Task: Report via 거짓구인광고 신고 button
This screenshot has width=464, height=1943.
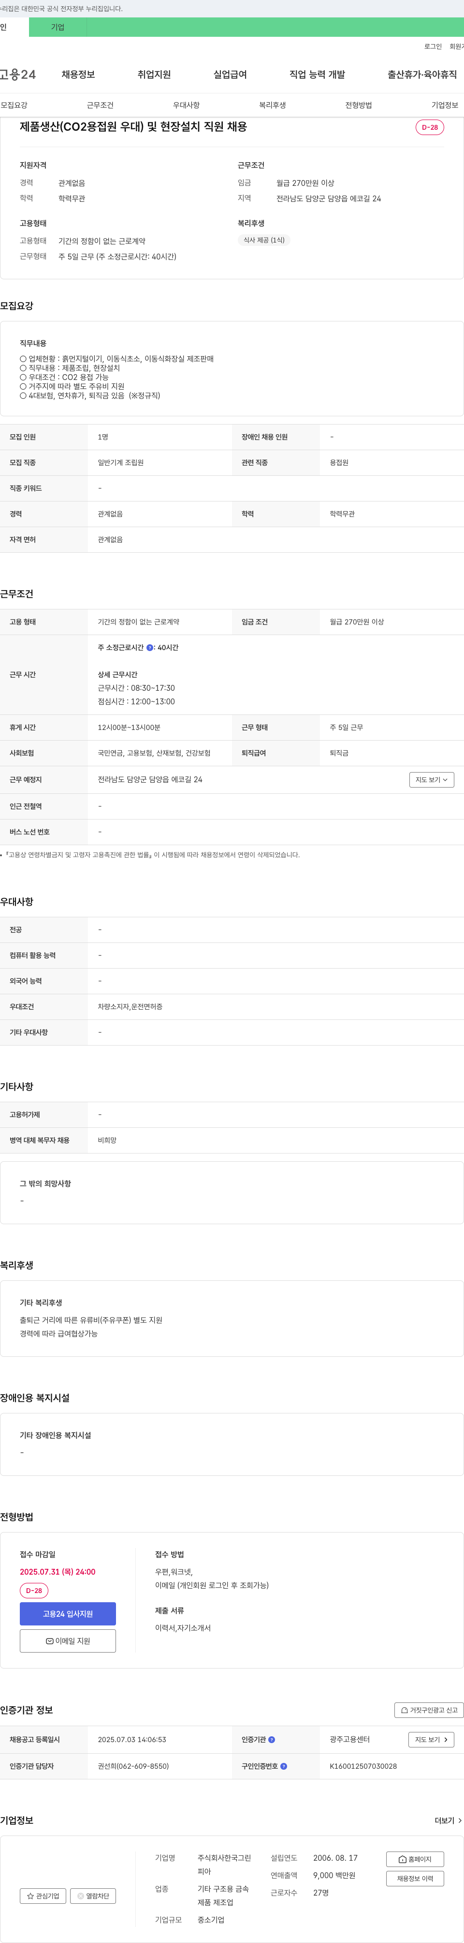Action: coord(429,1711)
